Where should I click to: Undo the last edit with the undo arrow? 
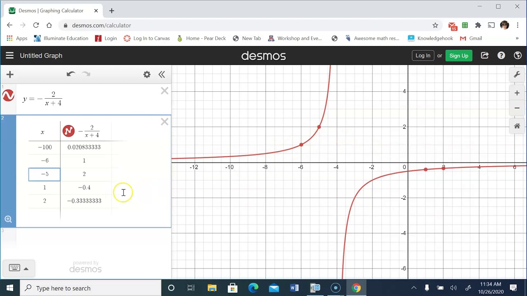(x=71, y=74)
